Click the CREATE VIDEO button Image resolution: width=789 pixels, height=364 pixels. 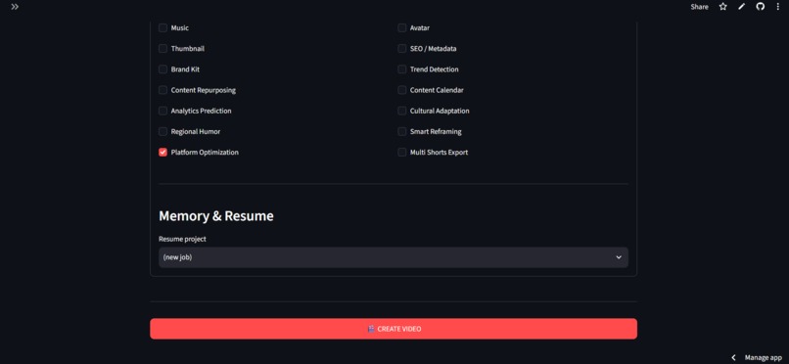click(394, 329)
